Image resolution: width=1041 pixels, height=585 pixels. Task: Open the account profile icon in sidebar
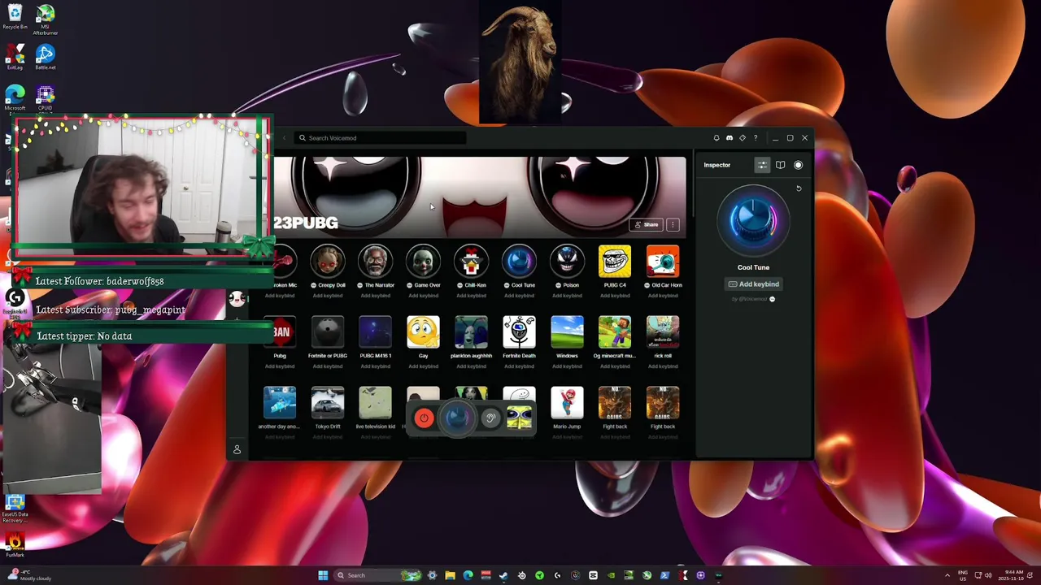[x=237, y=449]
